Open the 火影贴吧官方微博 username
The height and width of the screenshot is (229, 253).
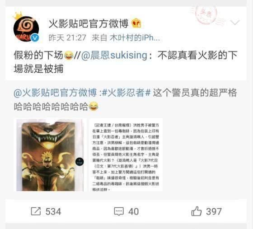89,23
